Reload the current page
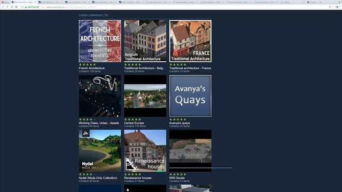This screenshot has height=192, width=342. [x=12, y=7]
